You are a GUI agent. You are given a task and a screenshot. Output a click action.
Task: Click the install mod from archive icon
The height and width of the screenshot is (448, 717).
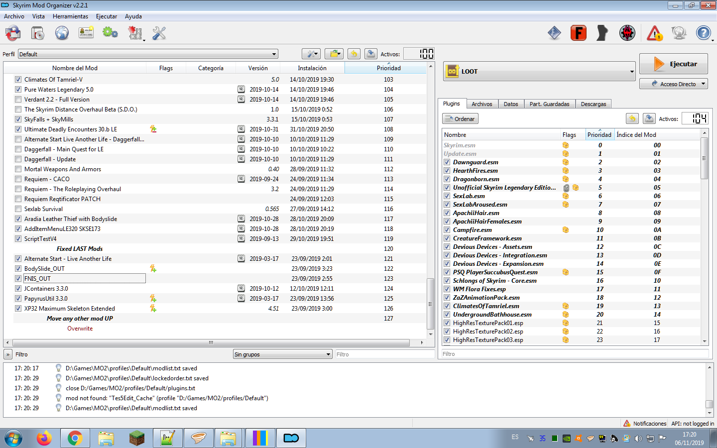38,33
